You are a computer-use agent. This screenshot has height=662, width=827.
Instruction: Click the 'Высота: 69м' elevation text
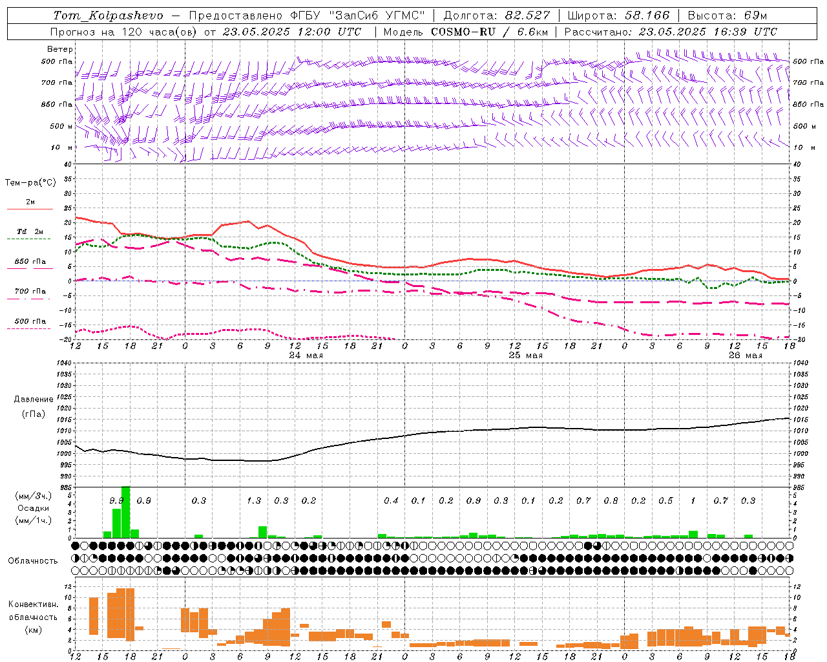[x=728, y=16]
